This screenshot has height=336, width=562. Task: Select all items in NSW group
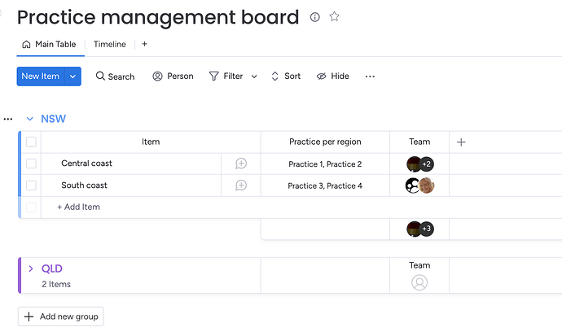(x=31, y=142)
